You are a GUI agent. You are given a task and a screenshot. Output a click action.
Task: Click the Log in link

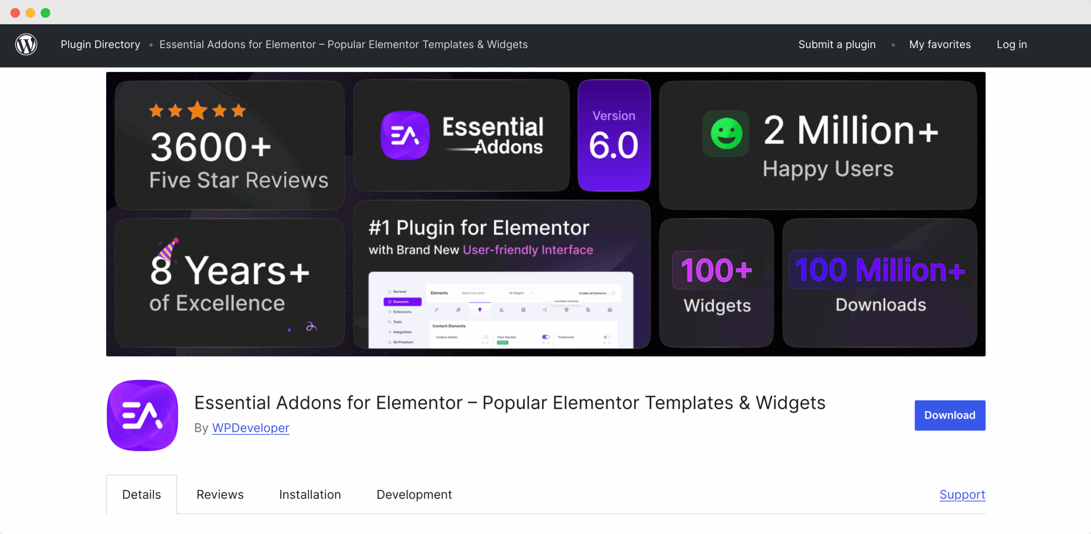[1012, 44]
